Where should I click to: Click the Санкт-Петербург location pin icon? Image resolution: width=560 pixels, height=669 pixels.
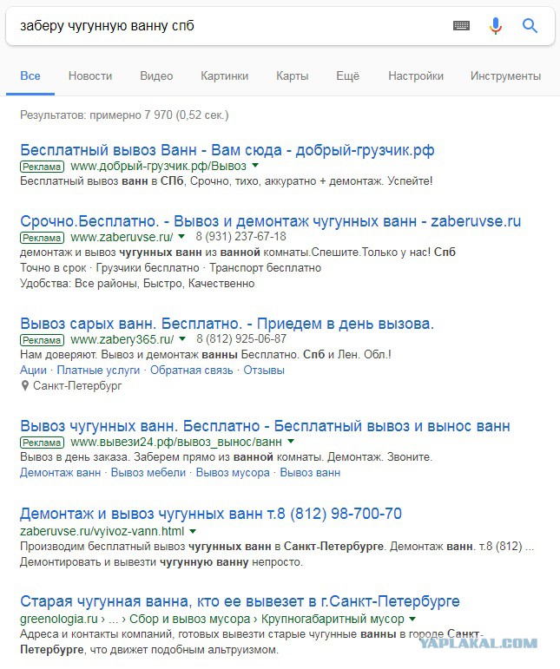pyautogui.click(x=25, y=386)
